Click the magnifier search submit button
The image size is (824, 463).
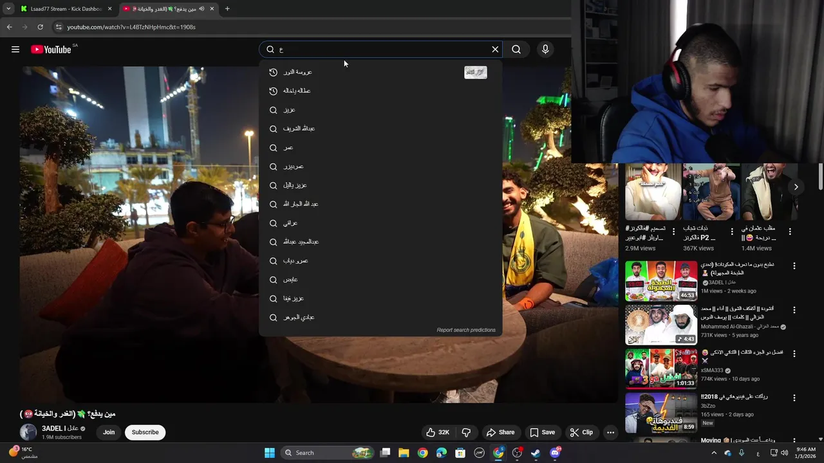[x=516, y=50]
